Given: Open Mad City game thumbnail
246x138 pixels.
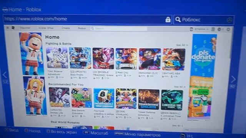Looking at the screenshot, I should click(x=126, y=59).
